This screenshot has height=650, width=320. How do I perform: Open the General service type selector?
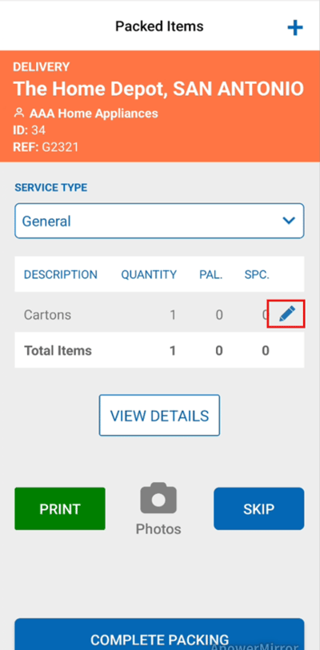tap(159, 221)
